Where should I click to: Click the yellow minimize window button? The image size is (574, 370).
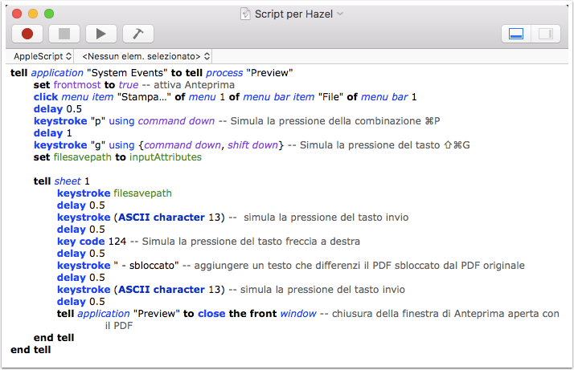(33, 14)
